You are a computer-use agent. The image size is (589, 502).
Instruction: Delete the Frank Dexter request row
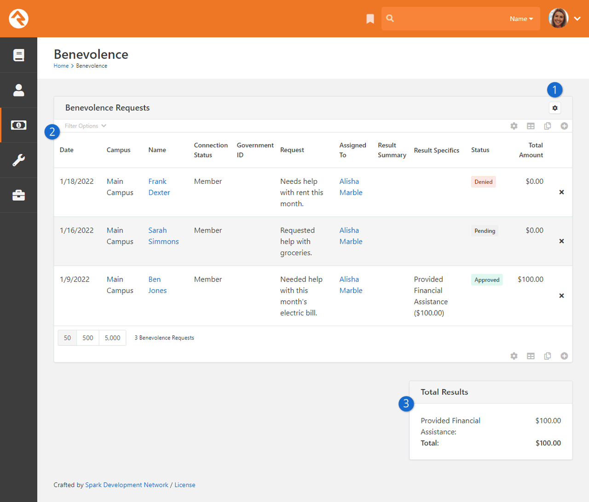tap(561, 193)
